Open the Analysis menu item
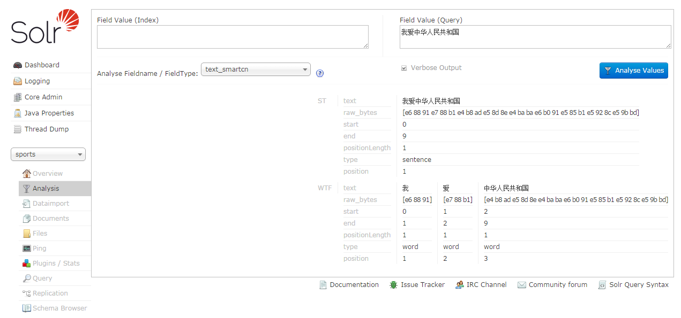 (x=46, y=189)
